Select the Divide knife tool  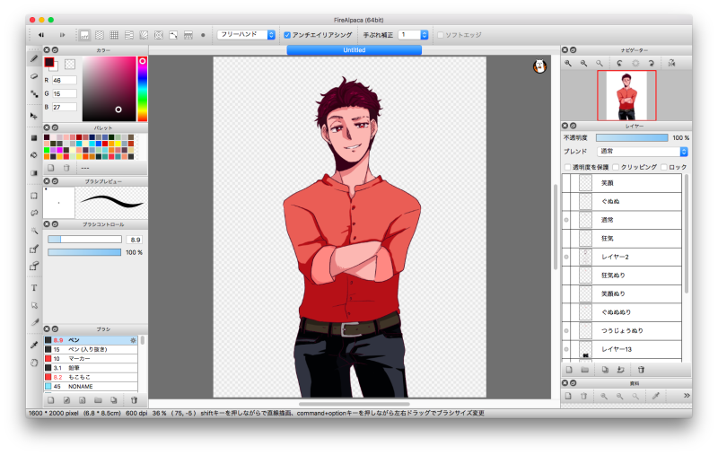34,322
